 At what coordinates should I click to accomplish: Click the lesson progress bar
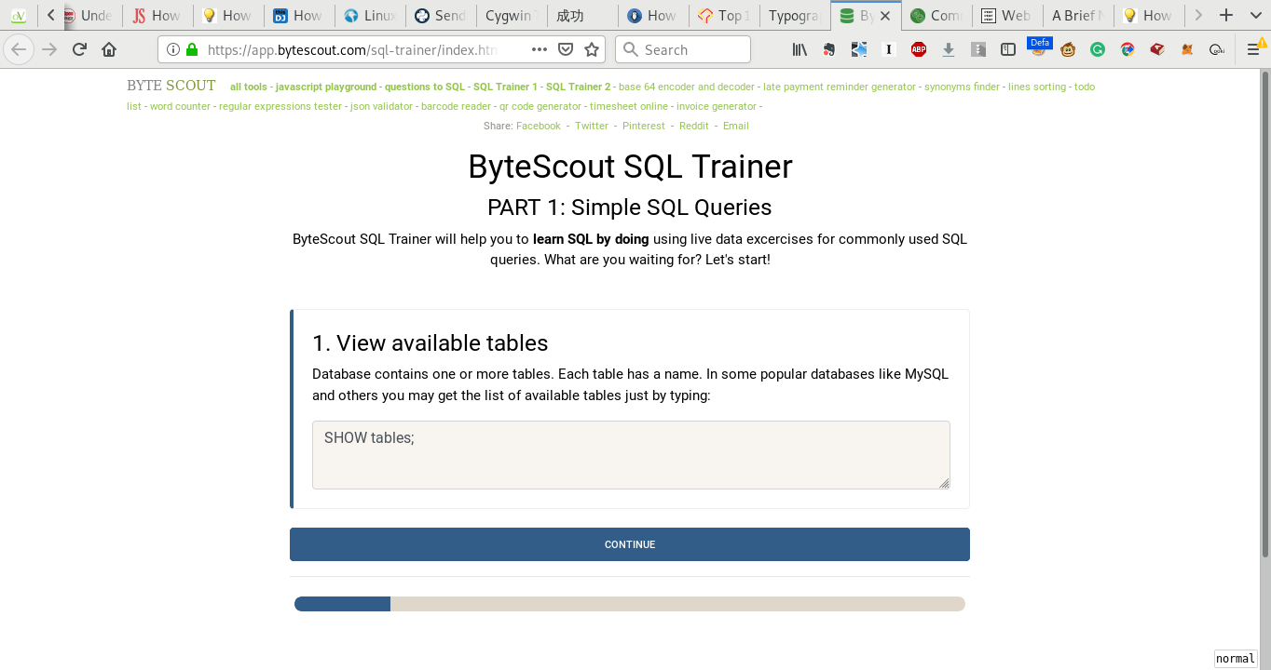[x=629, y=603]
